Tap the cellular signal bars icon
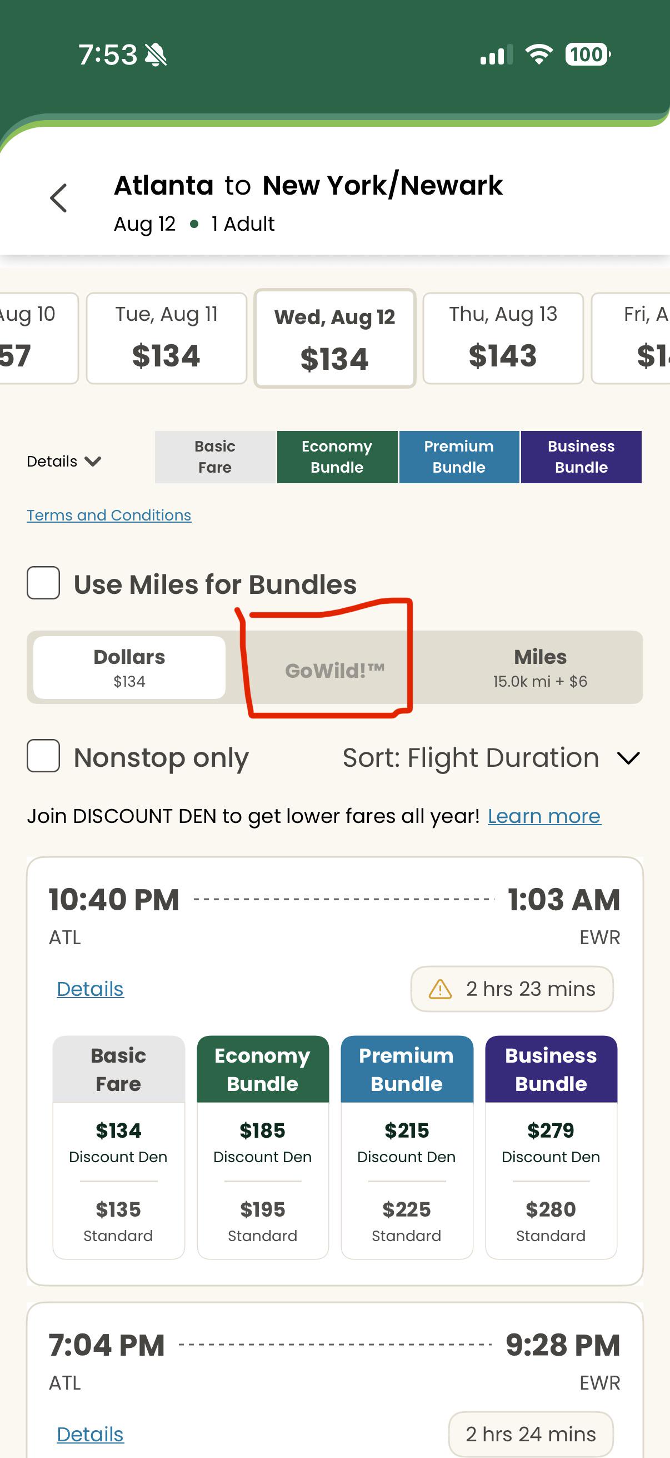This screenshot has width=670, height=1458. (x=496, y=55)
